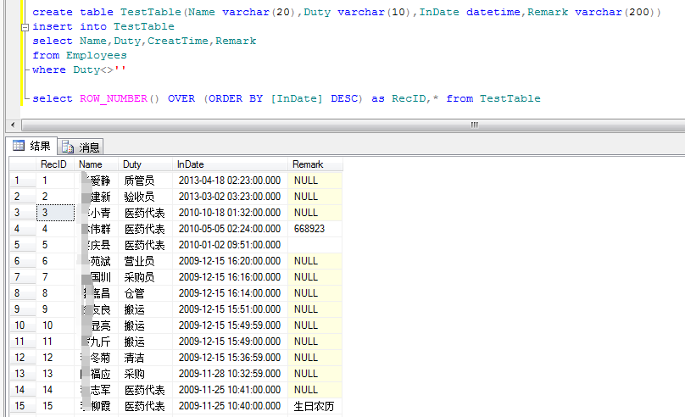Select the RecID column header

(x=54, y=164)
